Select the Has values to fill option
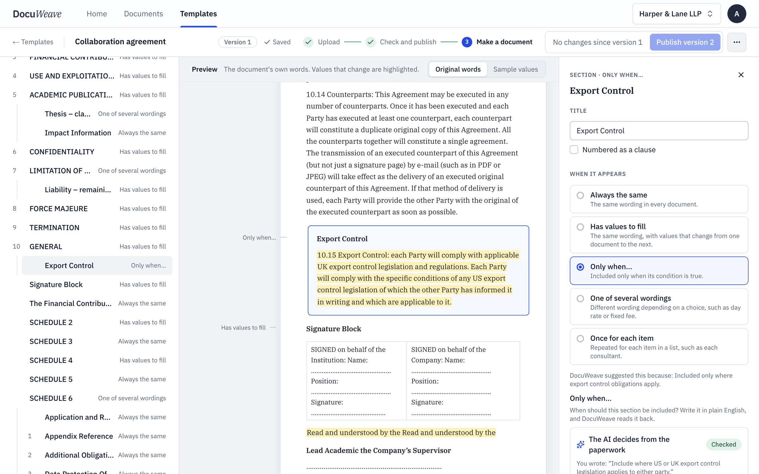759x474 pixels. click(x=659, y=235)
